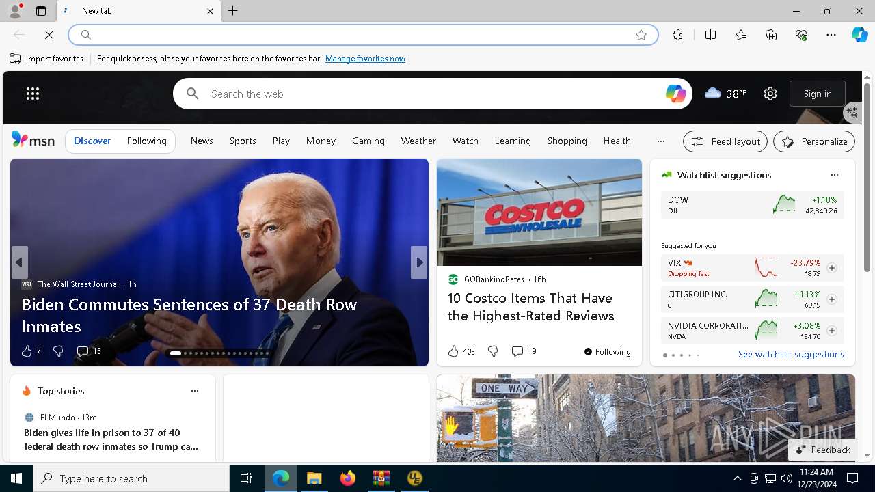Click Manage favorites now link
The height and width of the screenshot is (492, 875).
(365, 59)
